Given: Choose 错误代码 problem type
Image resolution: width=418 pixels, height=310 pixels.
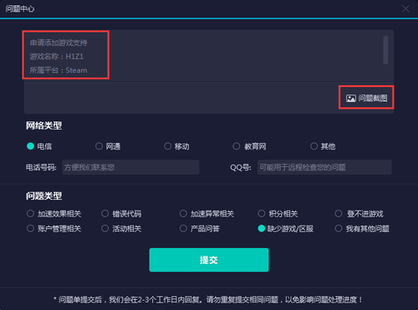Looking at the screenshot, I should point(105,214).
